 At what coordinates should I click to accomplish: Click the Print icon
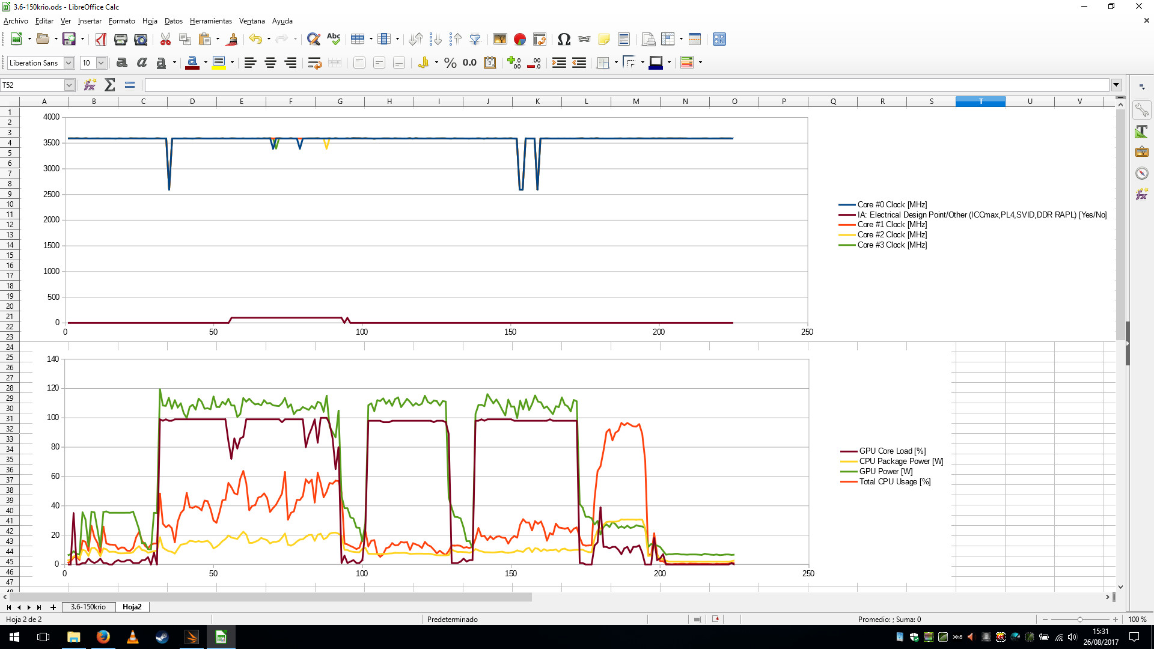tap(121, 39)
